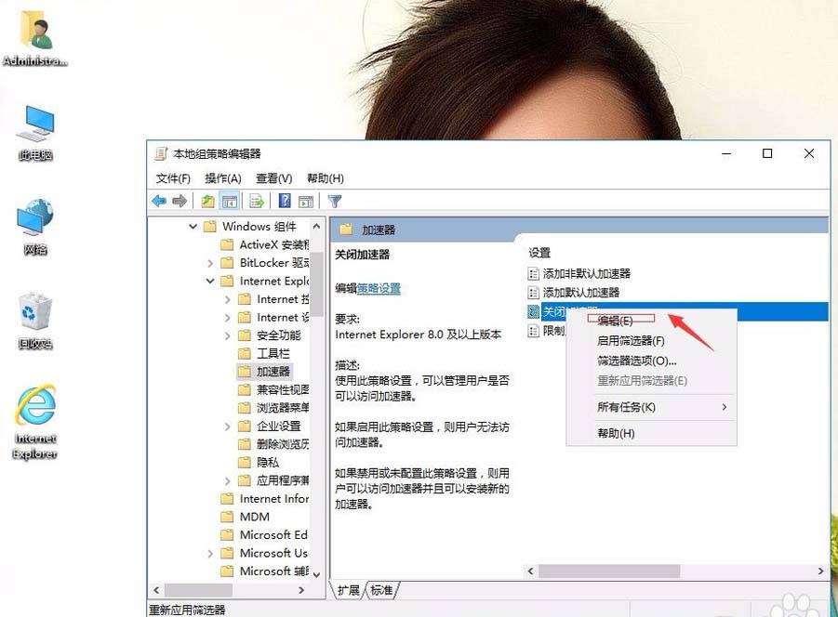838x617 pixels.
Task: Open the Administrator desktop folder icon
Action: click(x=35, y=38)
